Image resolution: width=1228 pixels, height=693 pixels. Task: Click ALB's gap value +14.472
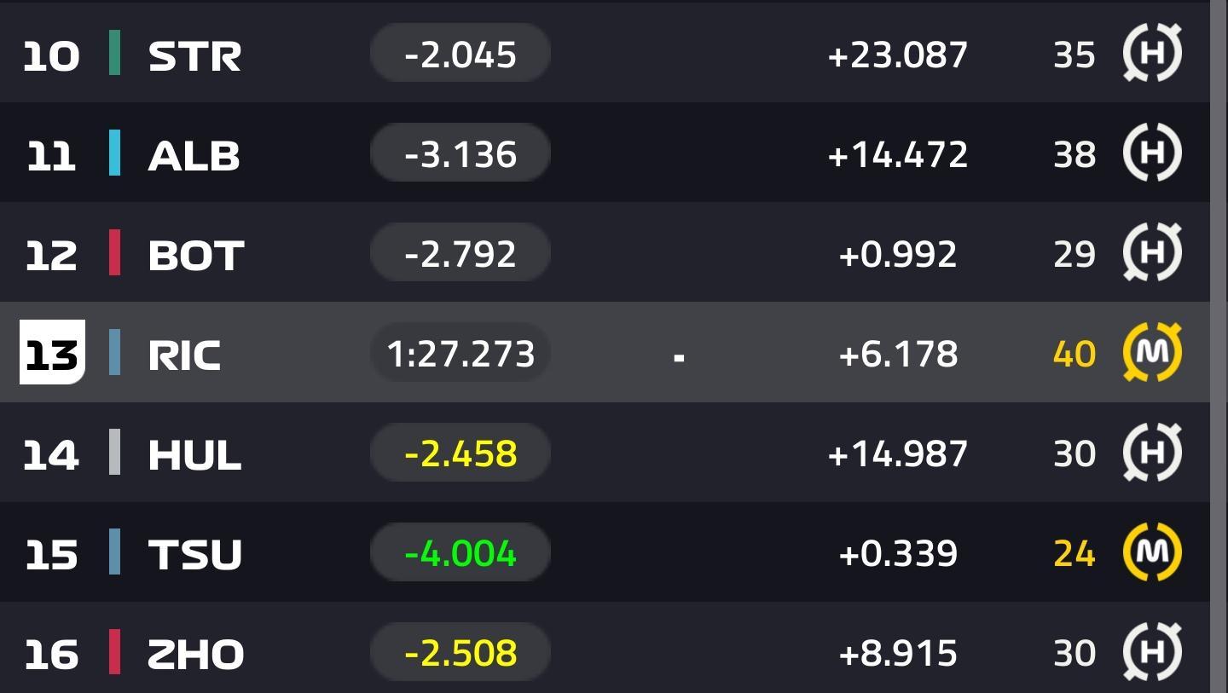[x=897, y=154]
